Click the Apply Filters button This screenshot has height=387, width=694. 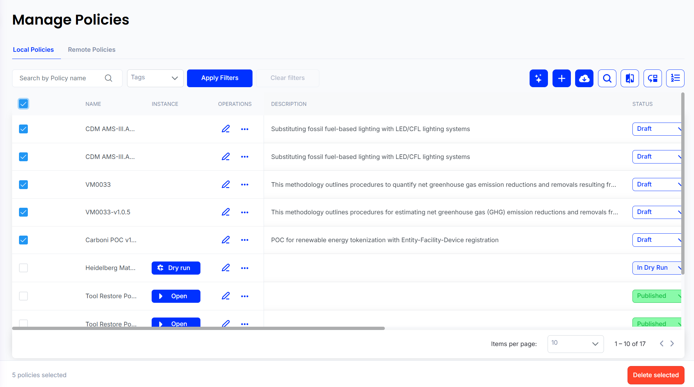click(x=219, y=78)
